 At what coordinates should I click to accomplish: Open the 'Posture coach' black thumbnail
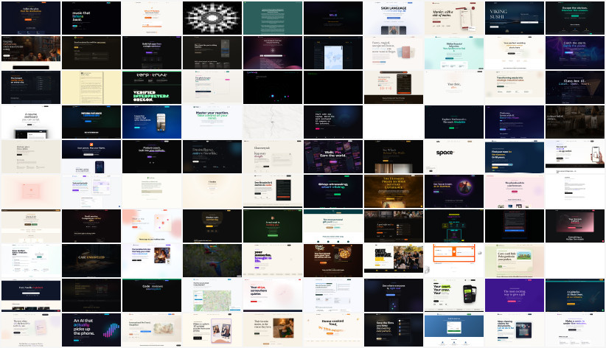coord(152,156)
